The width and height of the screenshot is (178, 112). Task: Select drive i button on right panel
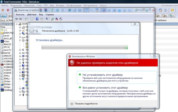(x=158, y=16)
